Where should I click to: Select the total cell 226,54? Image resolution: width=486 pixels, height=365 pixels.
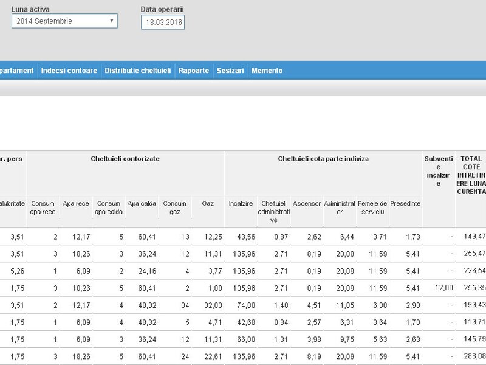pyautogui.click(x=474, y=271)
